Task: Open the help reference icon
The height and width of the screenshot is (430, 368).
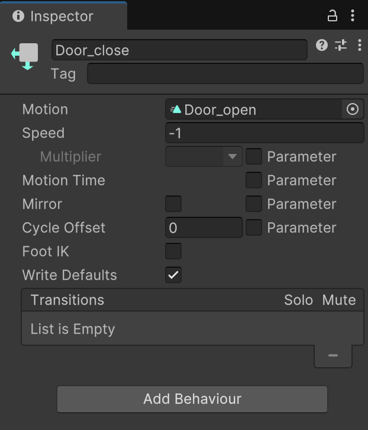Action: 322,46
